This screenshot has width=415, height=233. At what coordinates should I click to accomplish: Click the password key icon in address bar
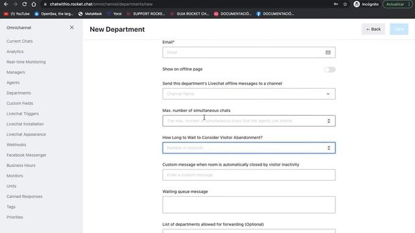click(x=336, y=5)
